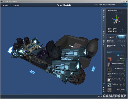Click the scene orientation gizmo
The image size is (128, 99).
coord(116,20)
